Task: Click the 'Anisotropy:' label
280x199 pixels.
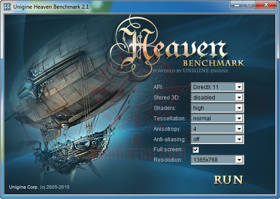Action: pos(167,129)
